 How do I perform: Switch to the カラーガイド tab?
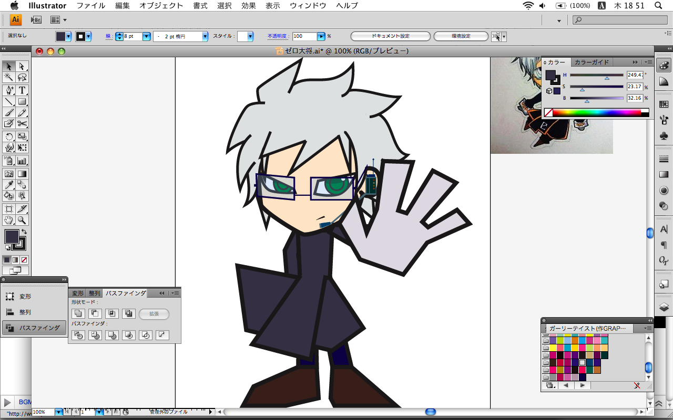[x=592, y=62]
